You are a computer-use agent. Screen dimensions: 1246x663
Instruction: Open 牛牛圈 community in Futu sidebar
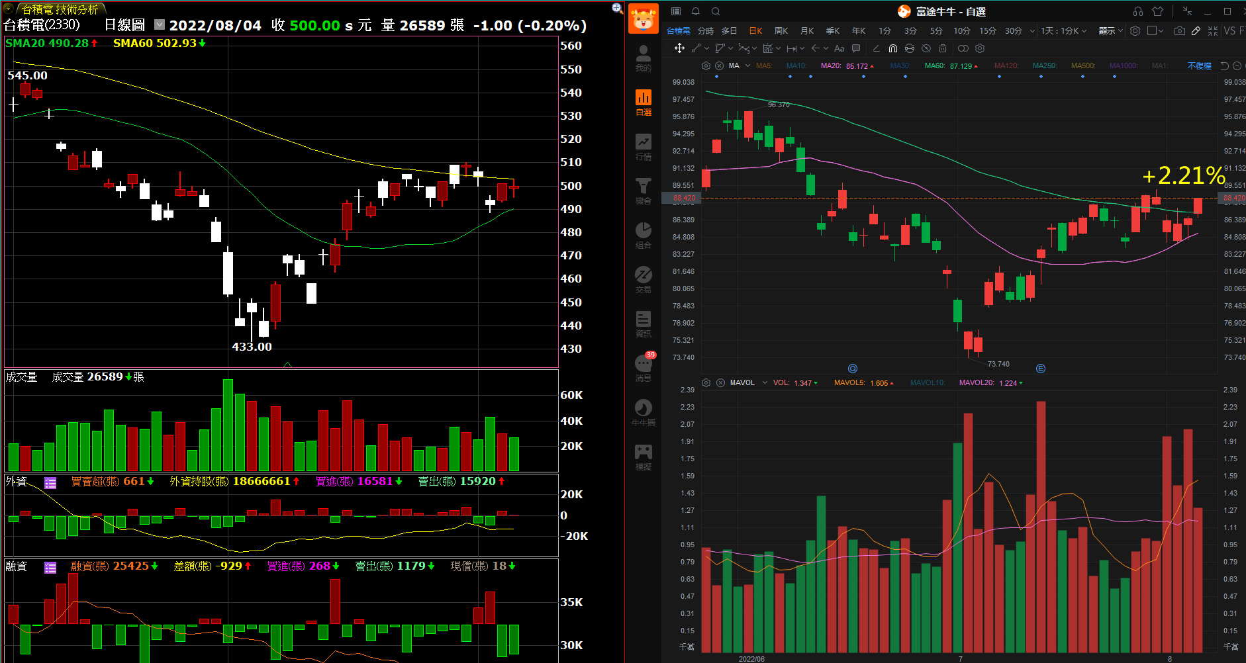click(x=644, y=412)
